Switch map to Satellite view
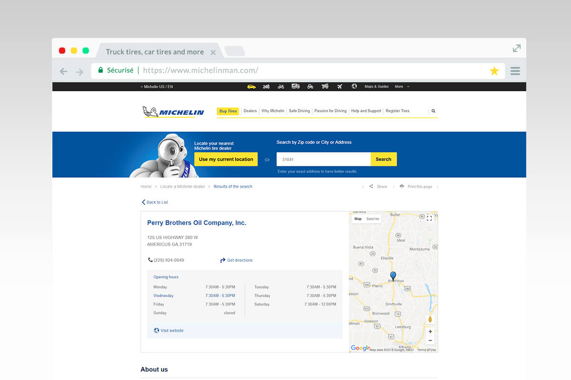Screen dimensions: 571x380 point(373,219)
